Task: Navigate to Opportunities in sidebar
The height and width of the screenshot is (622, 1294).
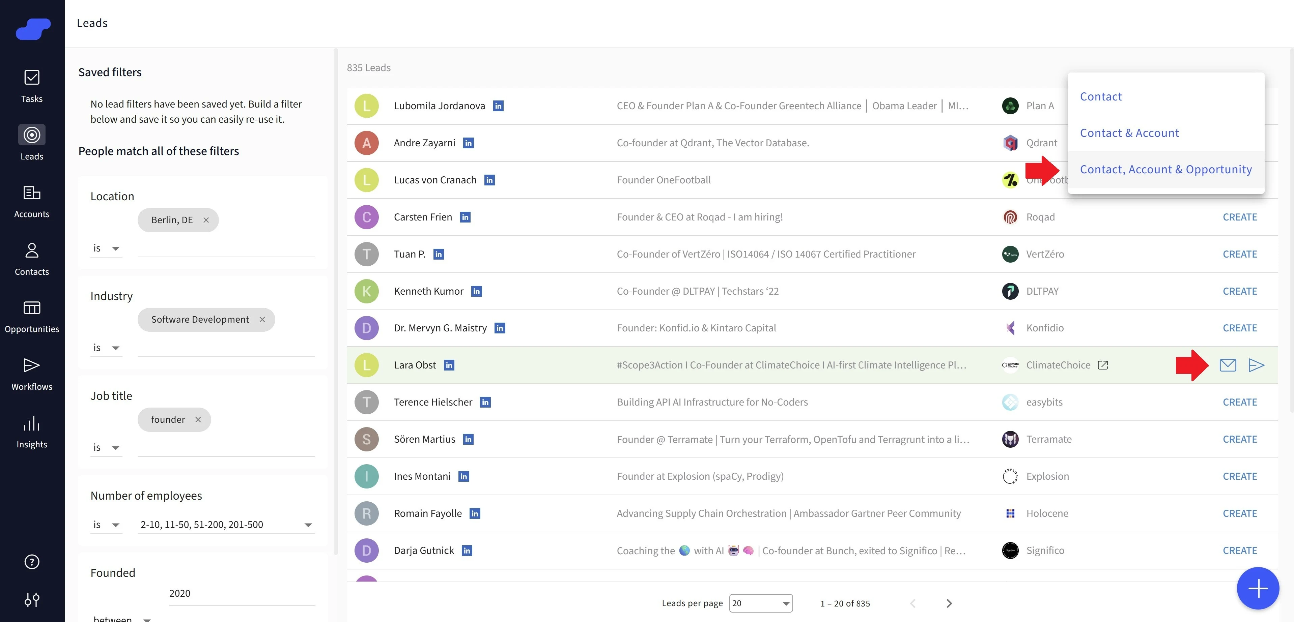Action: point(32,316)
